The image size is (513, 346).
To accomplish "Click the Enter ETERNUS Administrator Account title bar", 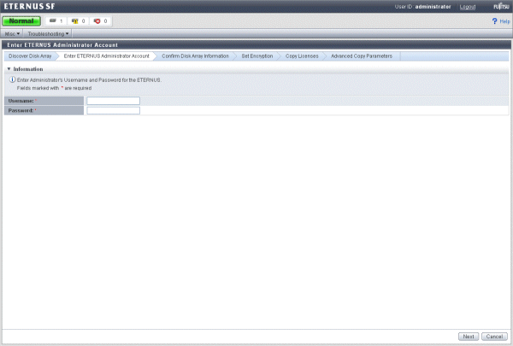I will click(256, 44).
